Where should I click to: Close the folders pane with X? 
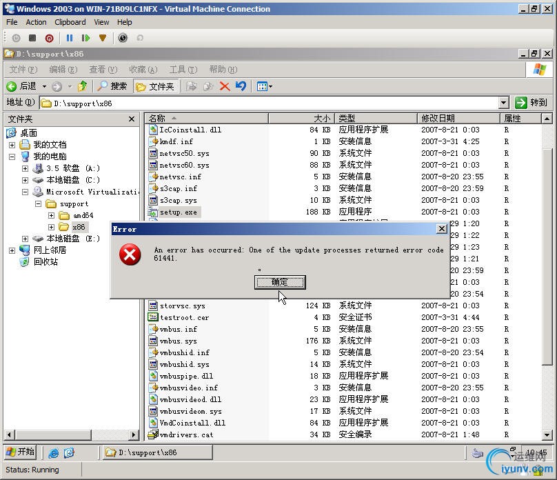click(132, 119)
